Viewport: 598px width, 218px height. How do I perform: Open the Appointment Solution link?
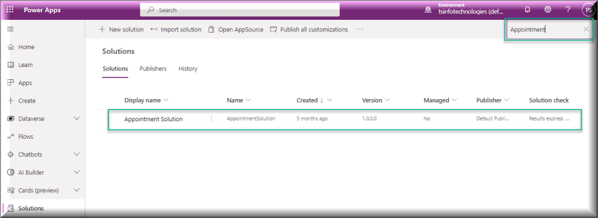154,119
